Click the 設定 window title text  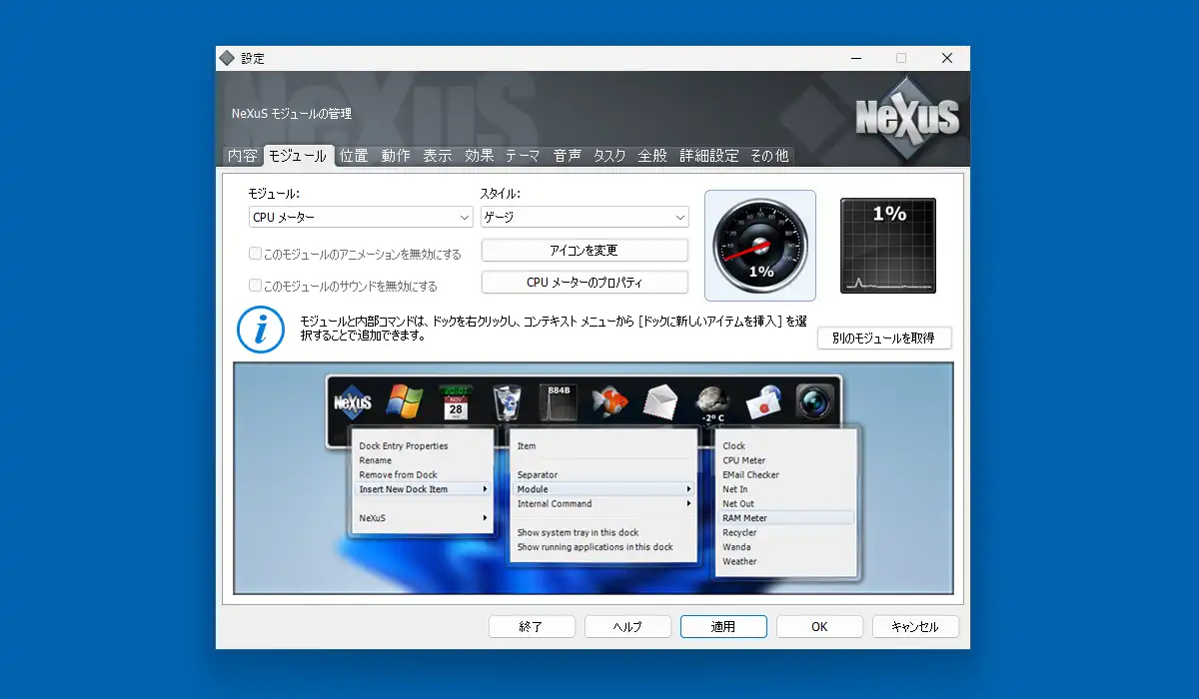tap(253, 59)
